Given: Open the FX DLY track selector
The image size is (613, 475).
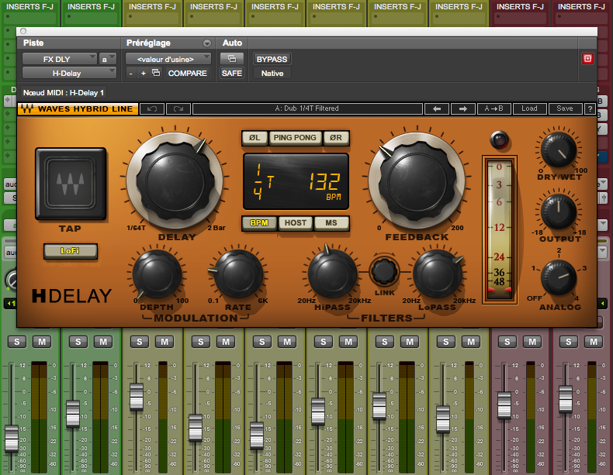Looking at the screenshot, I should [x=60, y=59].
